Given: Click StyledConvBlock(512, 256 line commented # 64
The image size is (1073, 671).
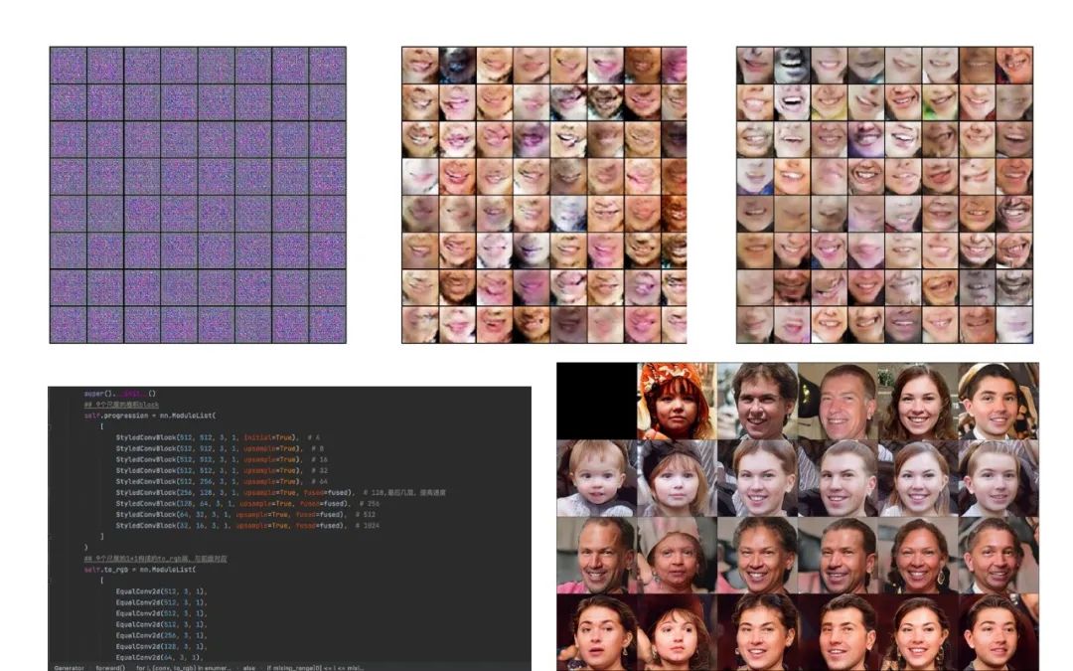Looking at the screenshot, I should click(222, 481).
